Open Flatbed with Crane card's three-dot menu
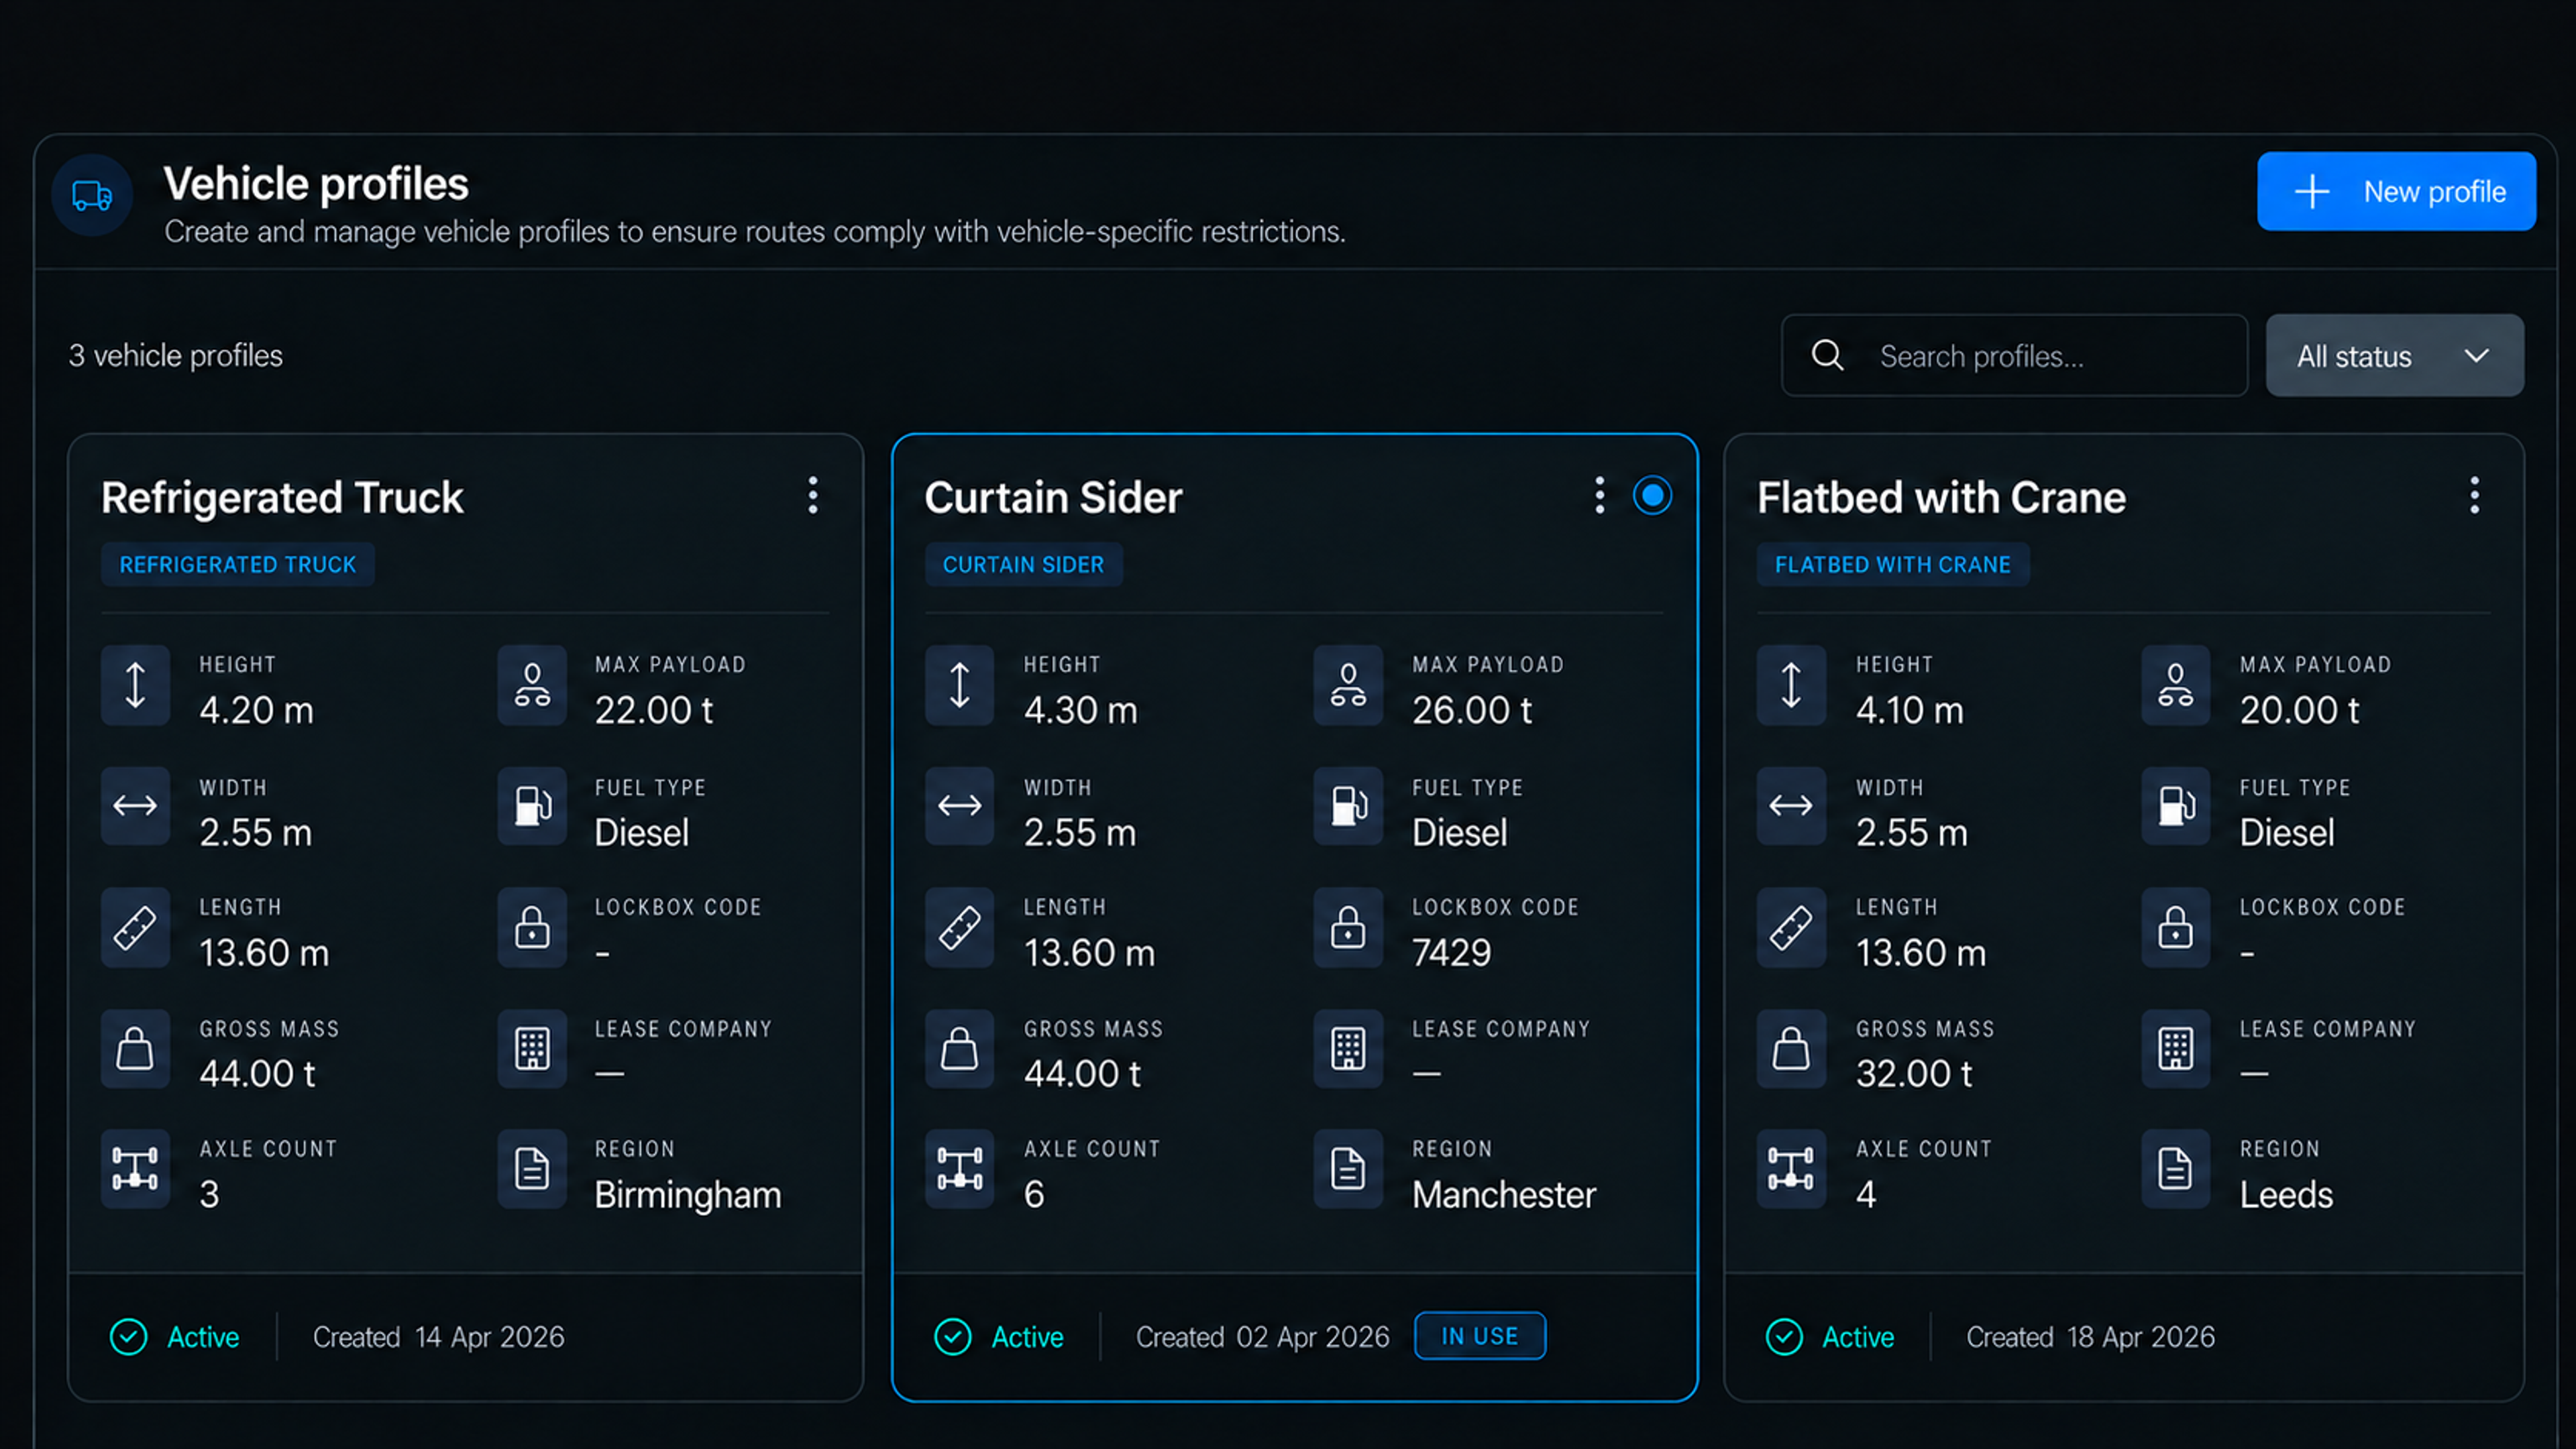 coord(2474,496)
